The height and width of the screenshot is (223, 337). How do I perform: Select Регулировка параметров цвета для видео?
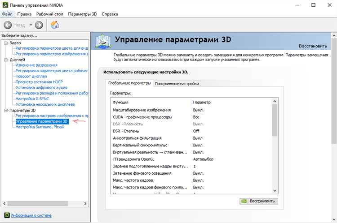tap(52, 48)
